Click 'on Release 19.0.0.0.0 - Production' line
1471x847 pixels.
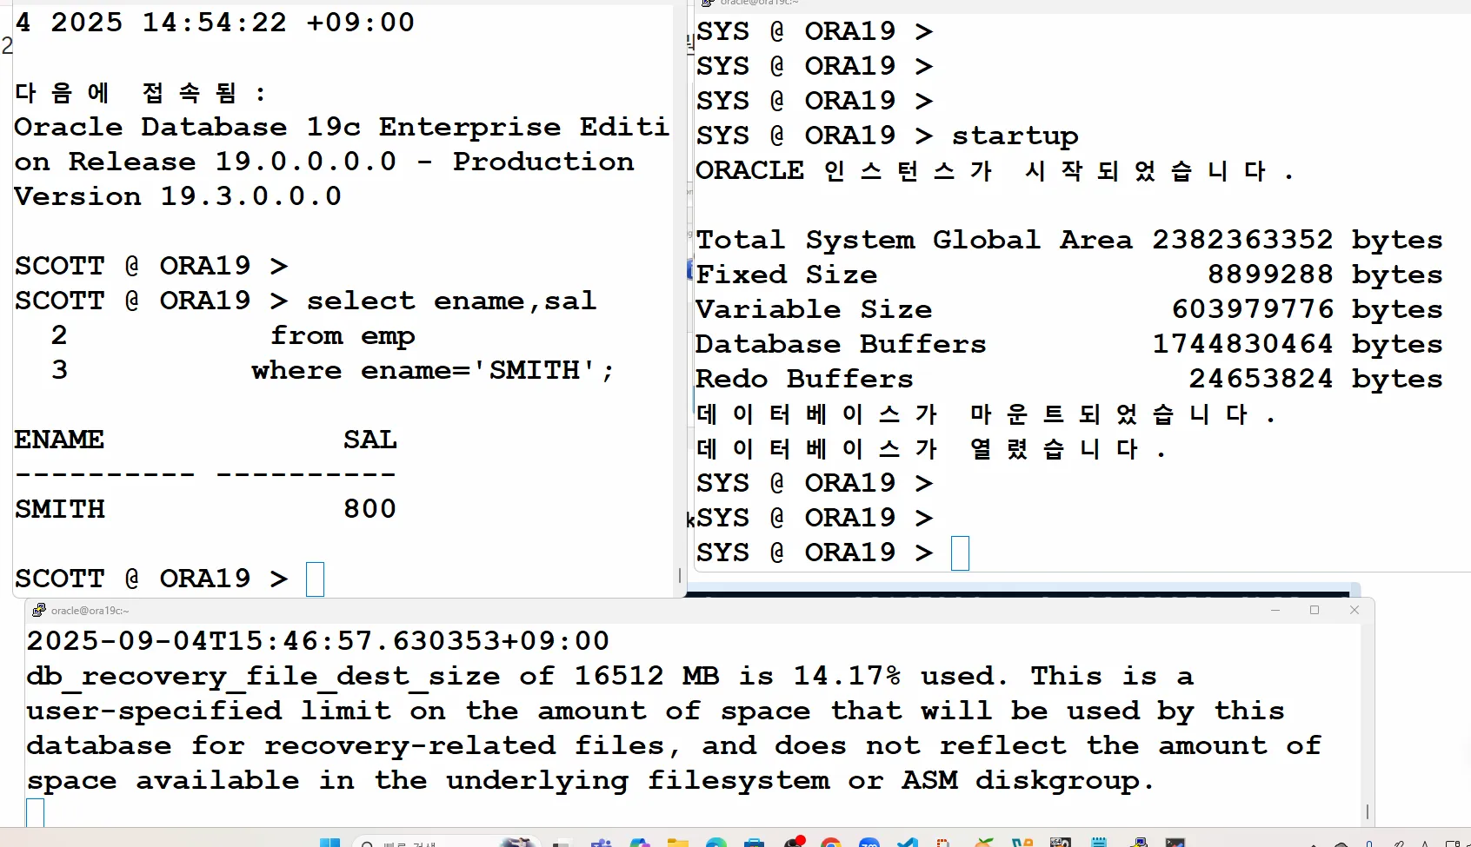pyautogui.click(x=323, y=162)
